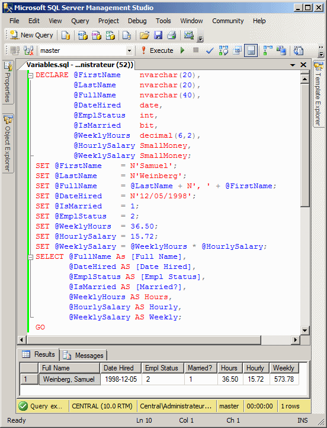Viewport: 327px width, 428px height.
Task: Open the Edit menu
Action: pos(34,21)
